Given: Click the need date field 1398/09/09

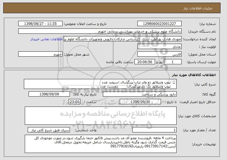Looking at the screenshot, I should [x=49, y=94].
